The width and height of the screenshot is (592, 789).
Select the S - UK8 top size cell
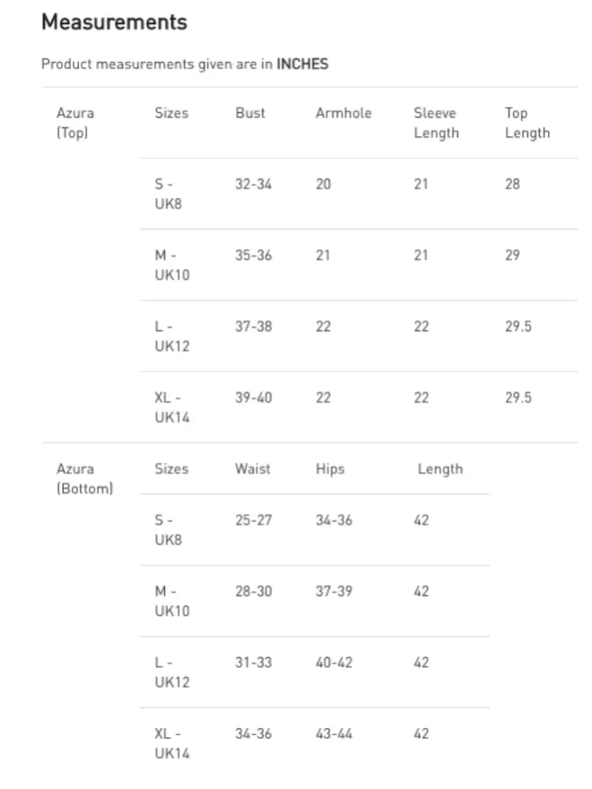coord(168,194)
